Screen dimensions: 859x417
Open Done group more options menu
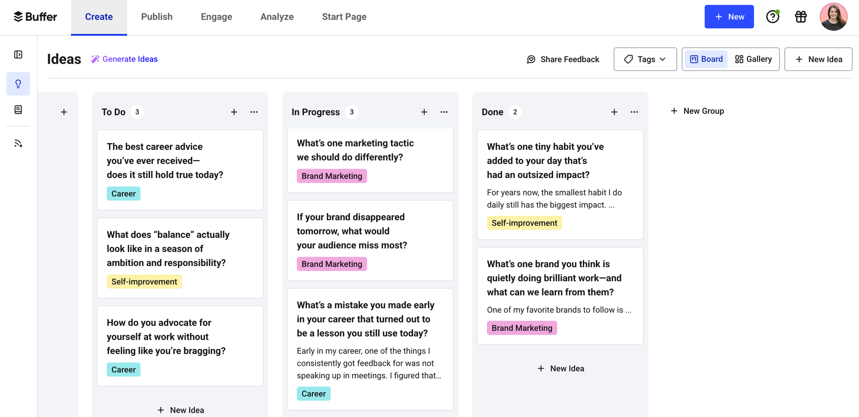[634, 112]
